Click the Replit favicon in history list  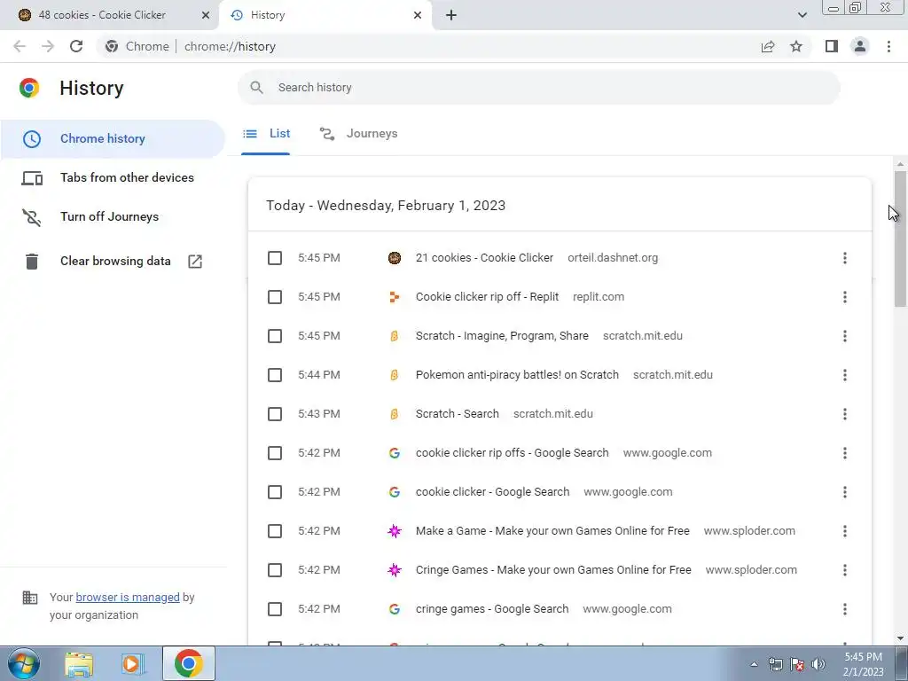point(395,297)
